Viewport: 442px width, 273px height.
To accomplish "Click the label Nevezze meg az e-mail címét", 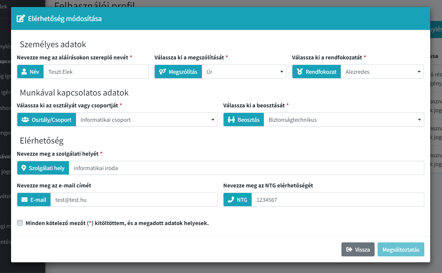I will pos(54,186).
